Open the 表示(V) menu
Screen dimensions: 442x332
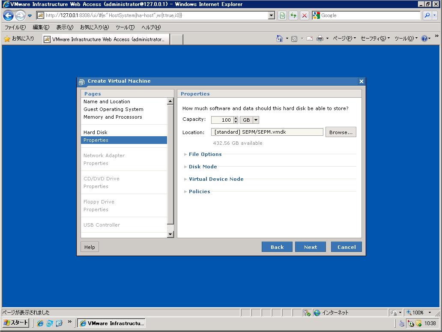pyautogui.click(x=65, y=27)
